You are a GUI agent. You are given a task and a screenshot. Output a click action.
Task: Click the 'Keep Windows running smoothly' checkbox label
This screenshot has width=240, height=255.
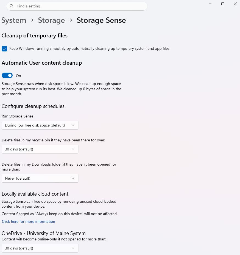(89, 49)
